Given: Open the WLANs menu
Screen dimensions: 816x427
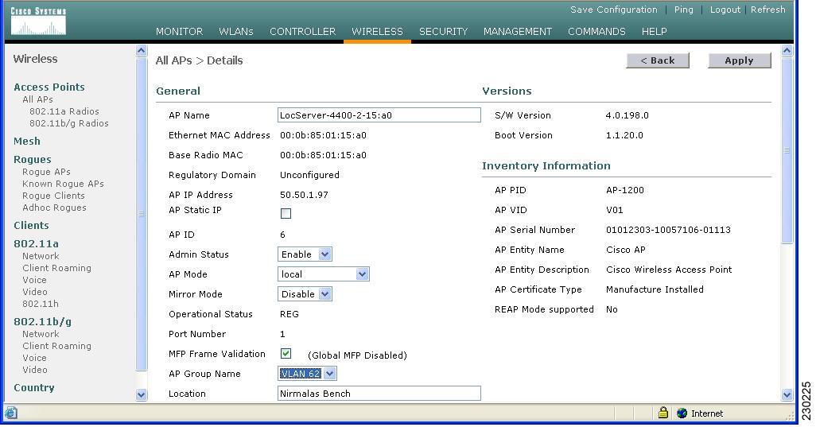Looking at the screenshot, I should coord(235,32).
